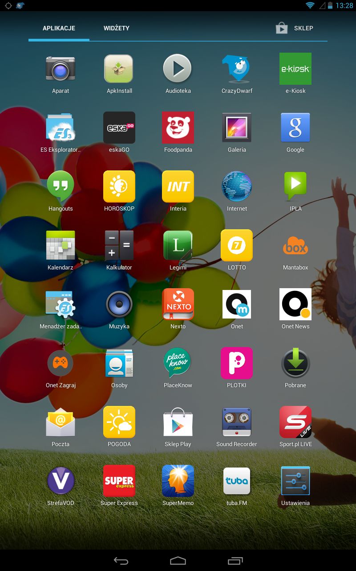Screen dimensions: 356x571
Task: Open Audioteka audiobook app
Action: pyautogui.click(x=178, y=69)
